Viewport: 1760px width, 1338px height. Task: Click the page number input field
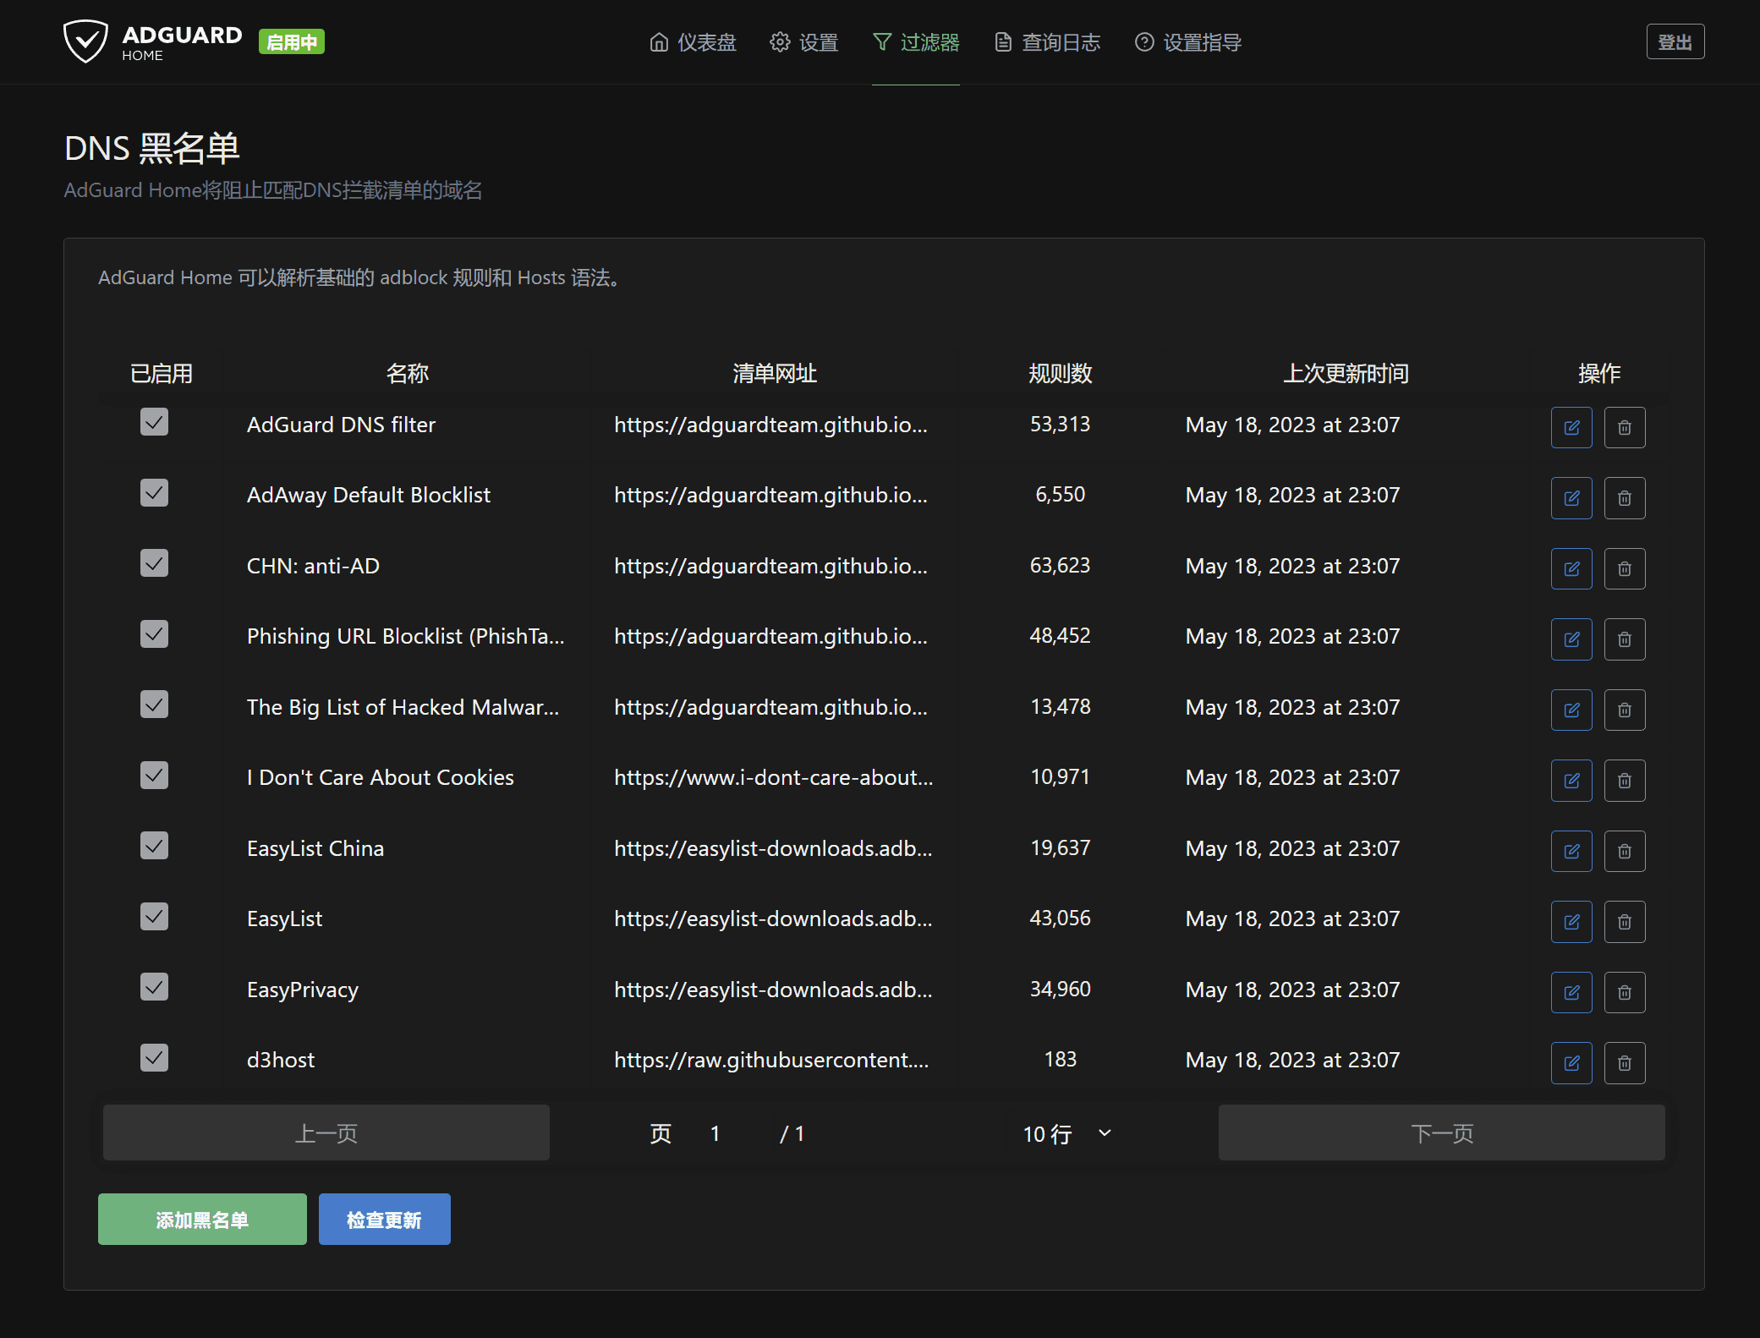click(725, 1133)
